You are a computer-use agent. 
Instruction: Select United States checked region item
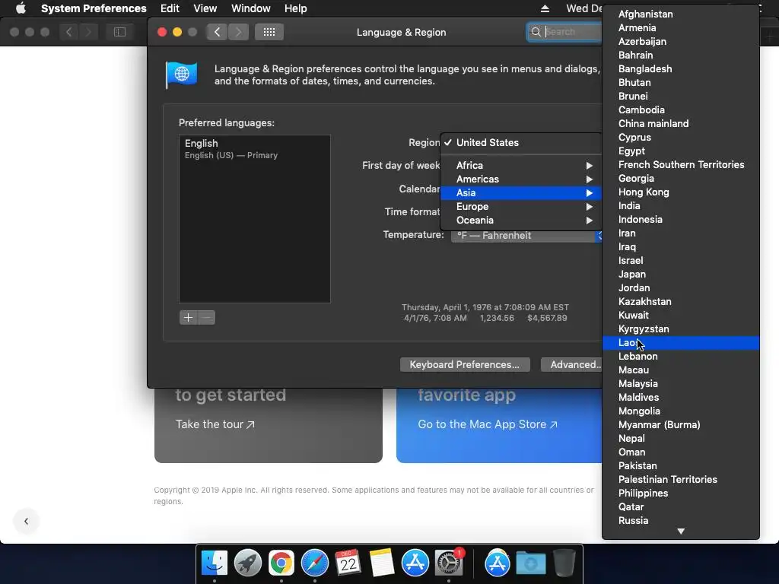point(521,142)
